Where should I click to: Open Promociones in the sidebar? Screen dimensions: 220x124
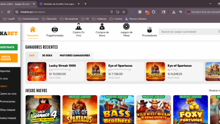click(x=8, y=102)
